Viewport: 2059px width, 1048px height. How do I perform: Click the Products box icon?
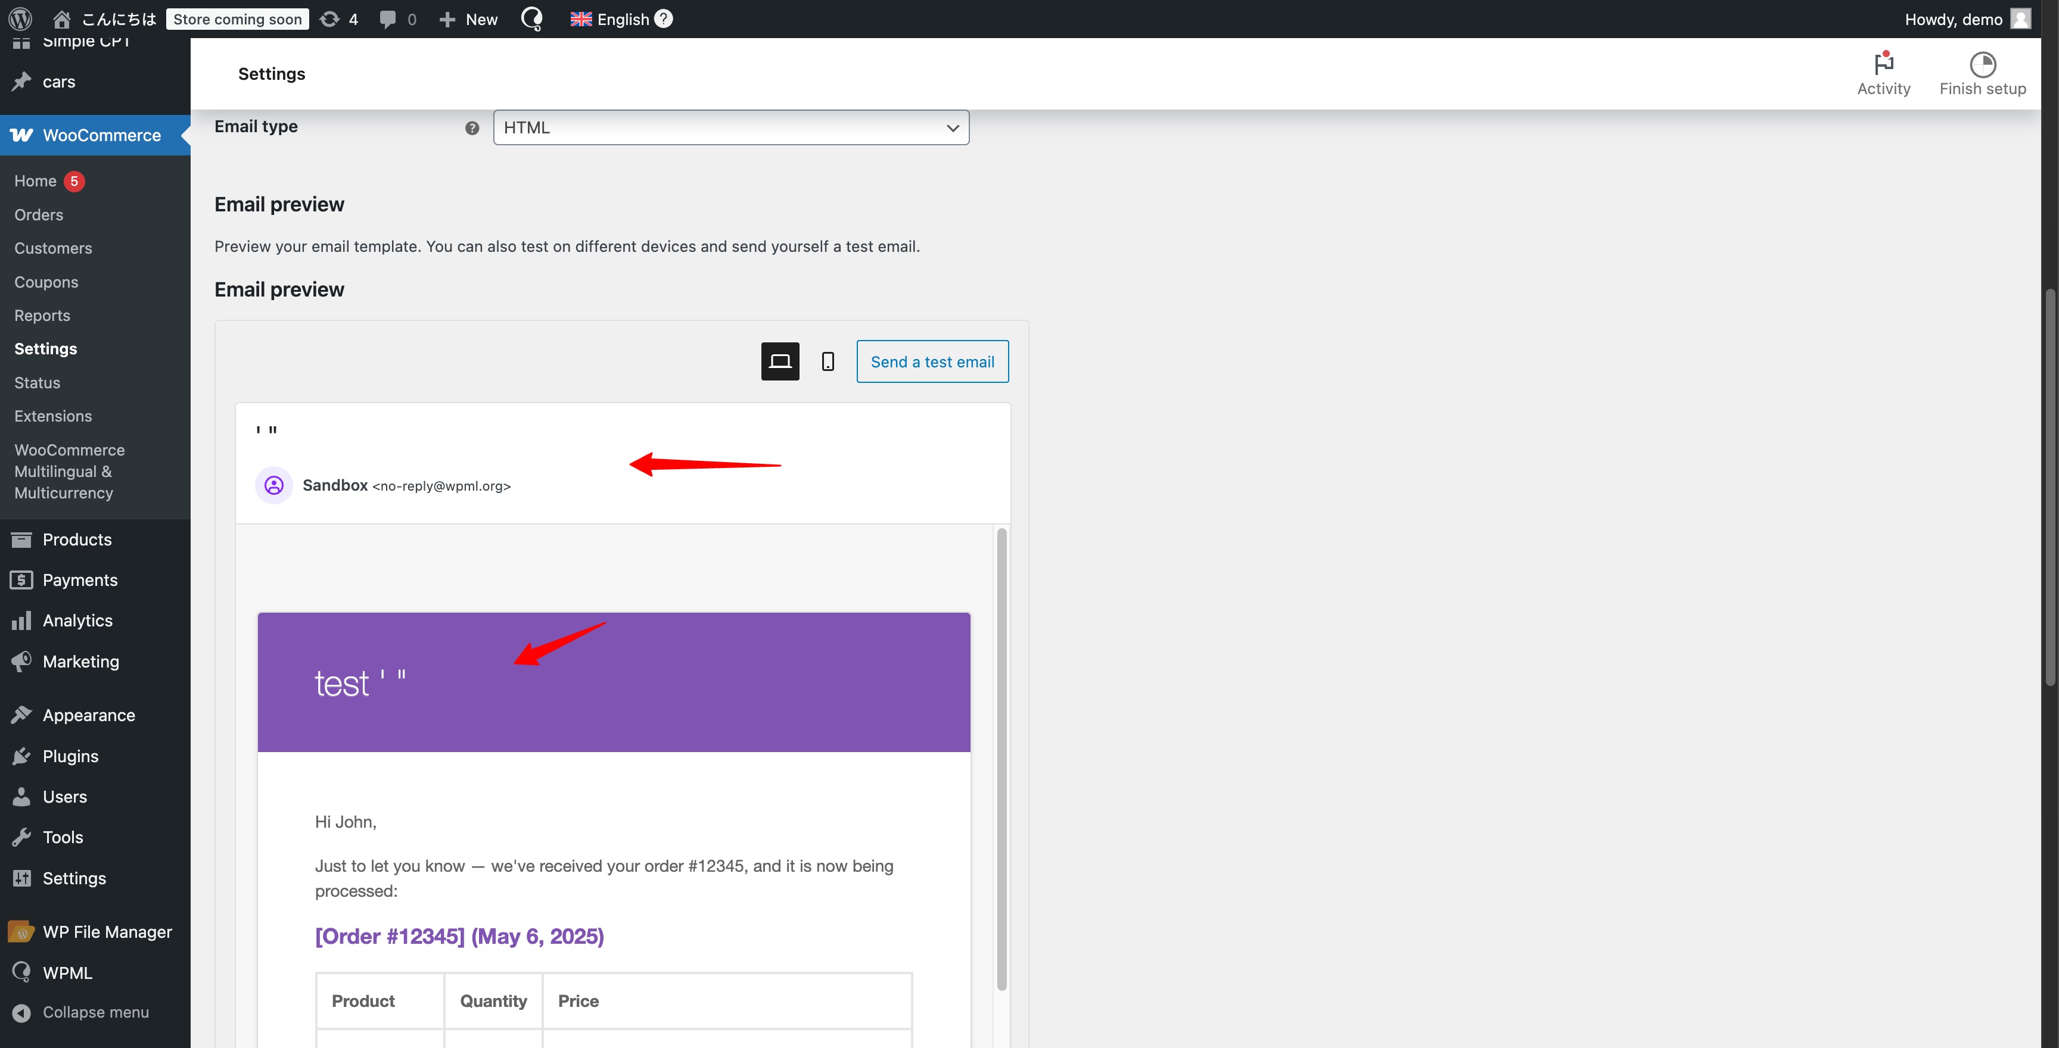pyautogui.click(x=21, y=539)
